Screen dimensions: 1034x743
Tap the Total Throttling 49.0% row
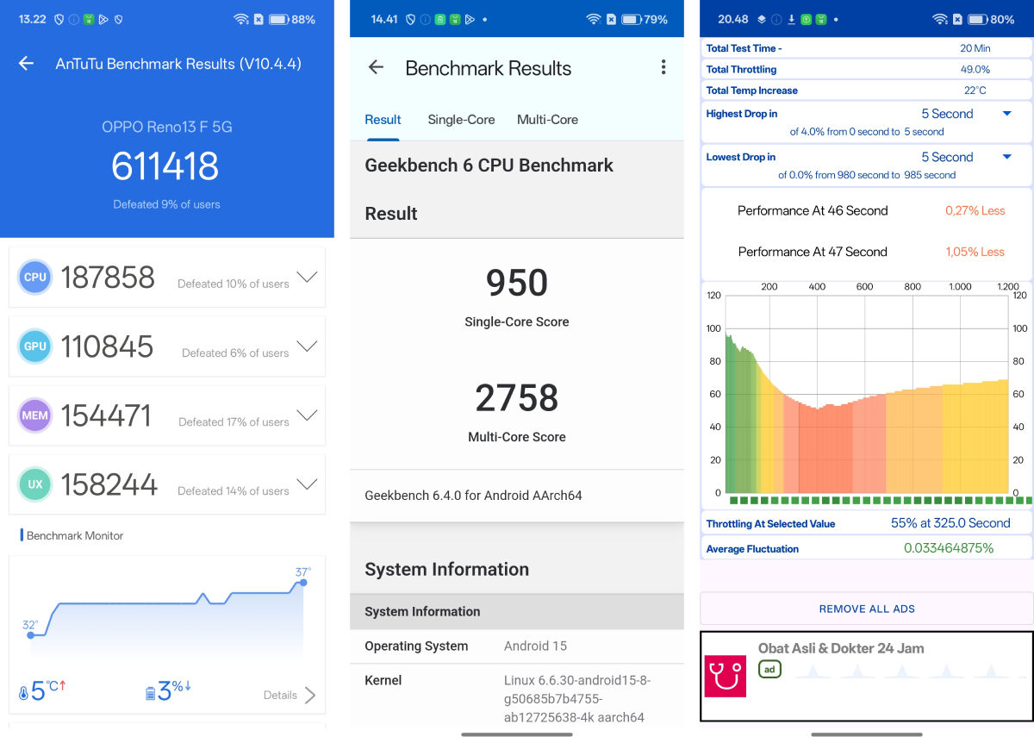point(866,69)
